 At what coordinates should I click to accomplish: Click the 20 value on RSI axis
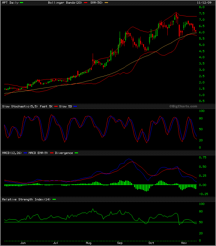point(201,233)
